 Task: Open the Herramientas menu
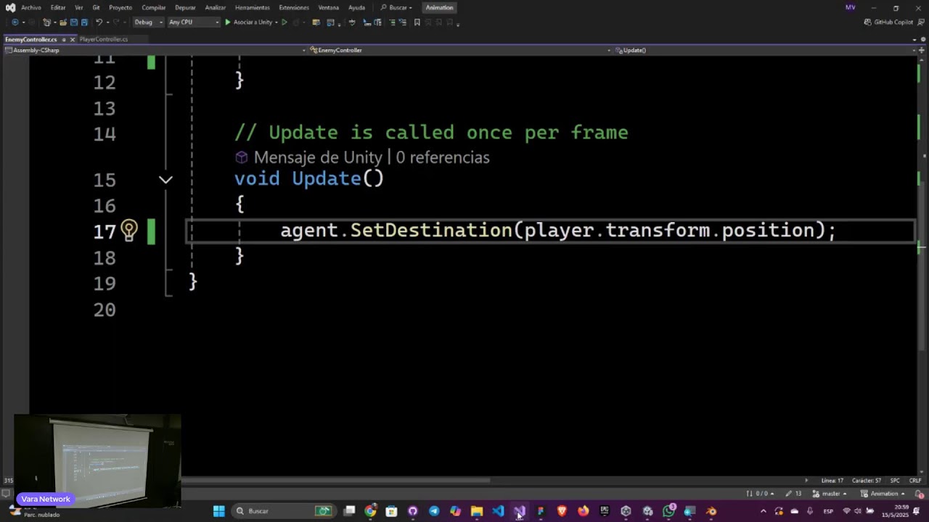(x=253, y=7)
